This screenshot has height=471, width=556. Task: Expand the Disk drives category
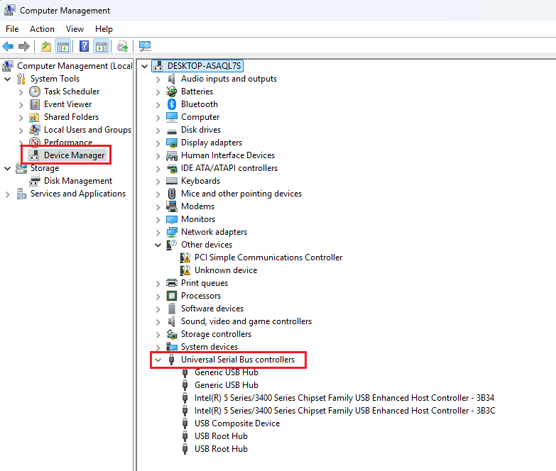[x=158, y=131]
